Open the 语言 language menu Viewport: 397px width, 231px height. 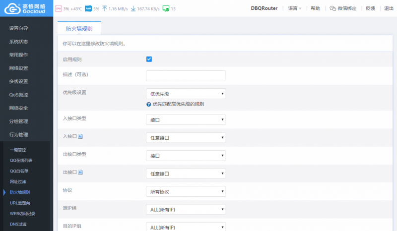point(295,8)
